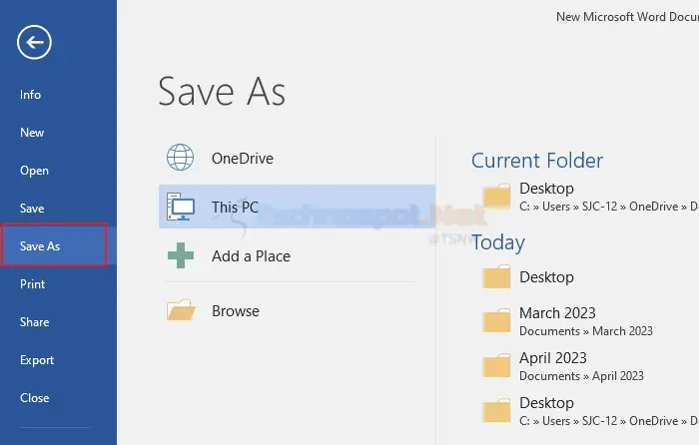Click Desktop folder name listed without a path
Screen dimensions: 699x445
click(546, 277)
